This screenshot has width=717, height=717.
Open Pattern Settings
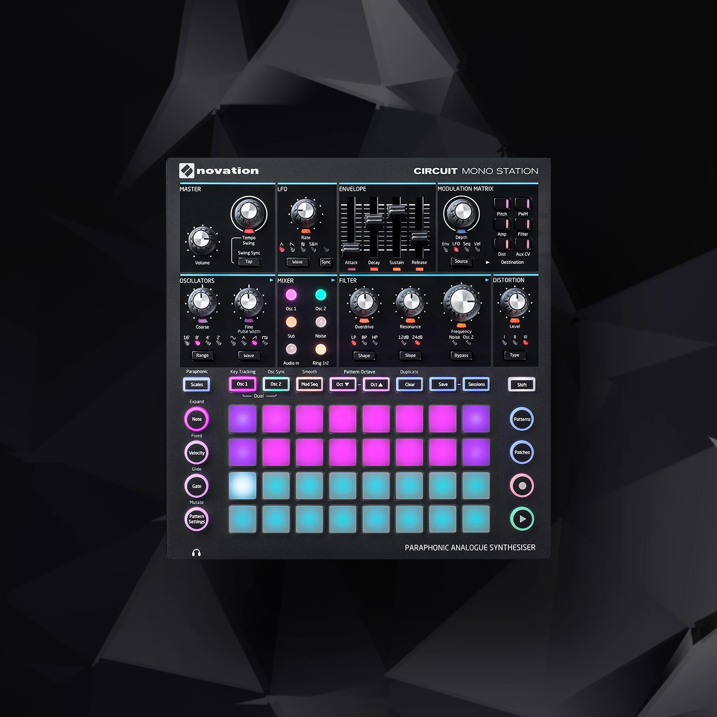coord(196,519)
